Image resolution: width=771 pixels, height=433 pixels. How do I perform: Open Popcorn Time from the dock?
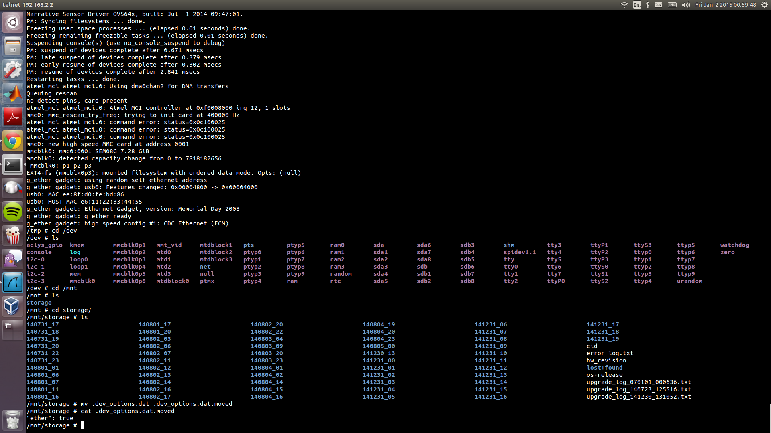[x=13, y=235]
